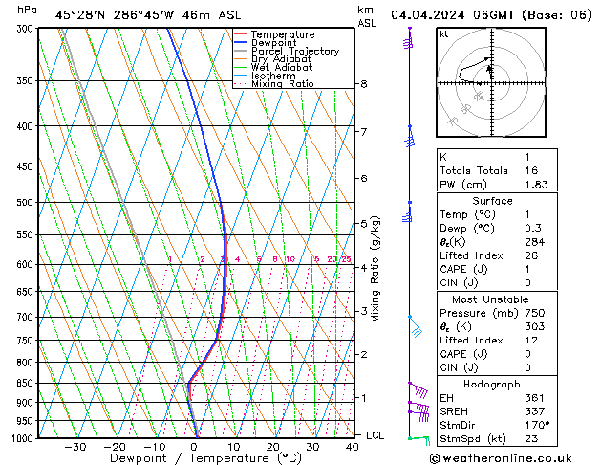Click the wind barb near 400 hPa

click(410, 136)
